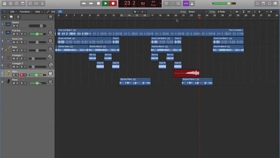Click the Piano track instrument icon

8,82
